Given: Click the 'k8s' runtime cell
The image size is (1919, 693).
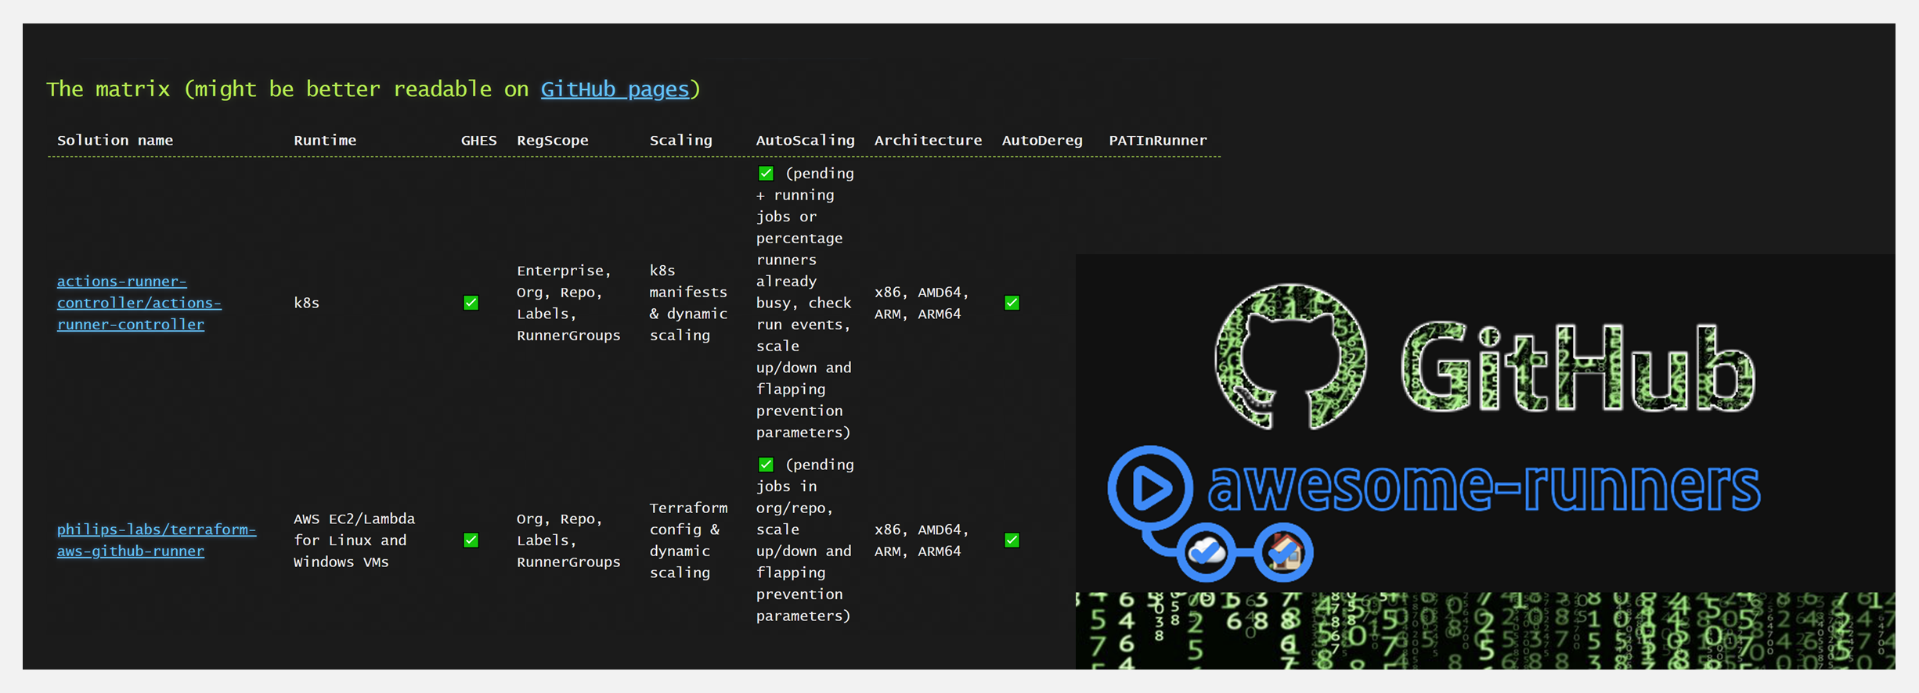Looking at the screenshot, I should 306,303.
